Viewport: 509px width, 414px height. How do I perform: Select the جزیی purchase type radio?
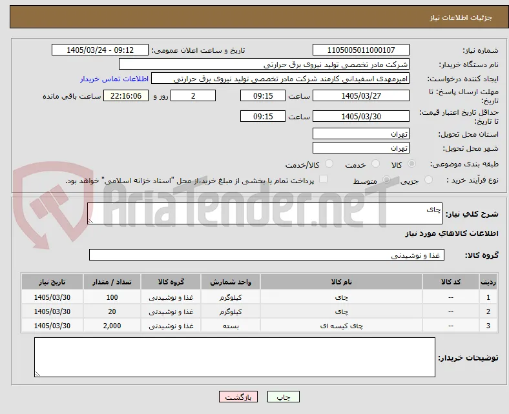tap(428, 180)
